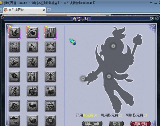Select the highlighted hexagon crystal skill icon
The height and width of the screenshot is (126, 160).
[x=32, y=33]
